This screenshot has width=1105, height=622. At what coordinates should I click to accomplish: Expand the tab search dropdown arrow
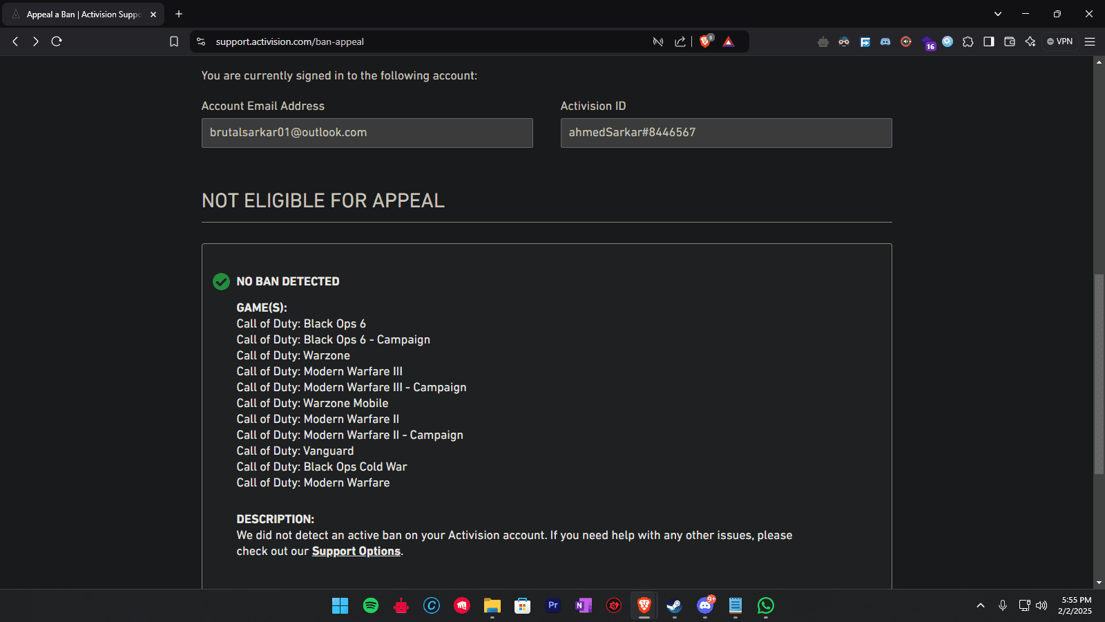coord(998,14)
